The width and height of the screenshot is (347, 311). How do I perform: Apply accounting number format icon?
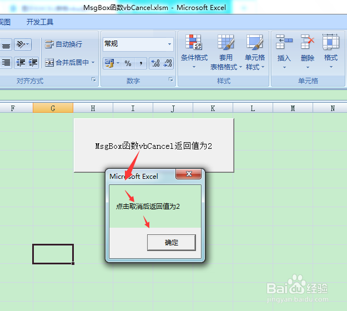tap(109, 63)
